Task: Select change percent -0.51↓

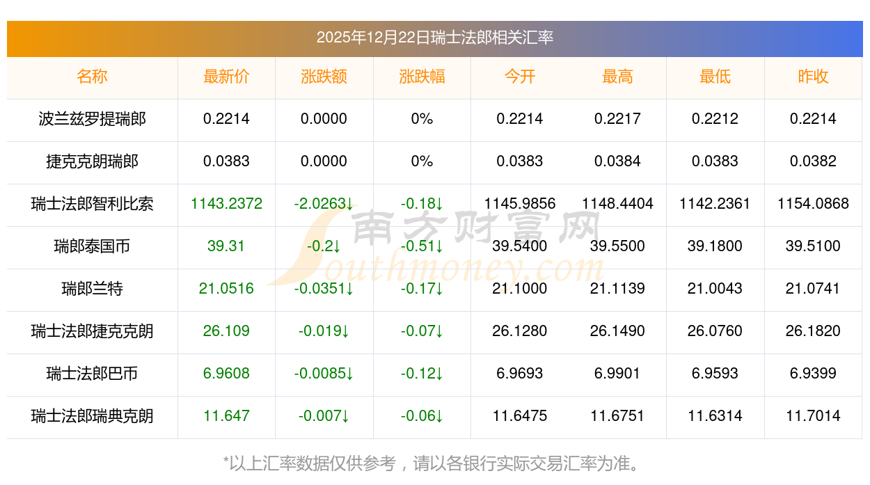Action: 422,246
